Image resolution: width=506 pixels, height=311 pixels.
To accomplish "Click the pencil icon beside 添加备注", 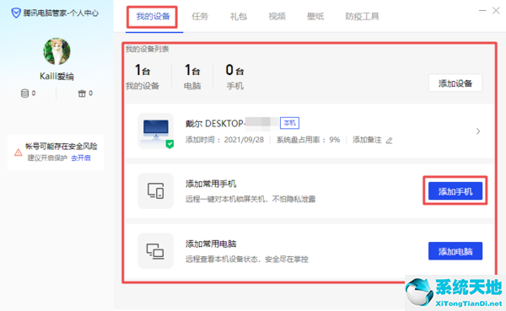I will 389,141.
